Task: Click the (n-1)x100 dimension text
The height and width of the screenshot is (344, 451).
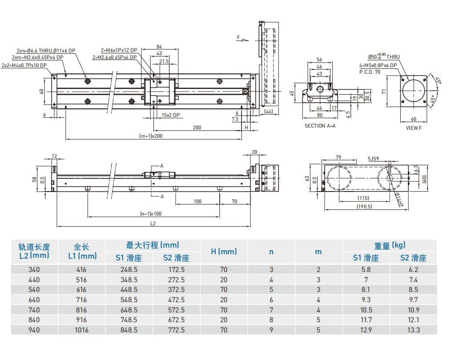Action: tap(151, 213)
